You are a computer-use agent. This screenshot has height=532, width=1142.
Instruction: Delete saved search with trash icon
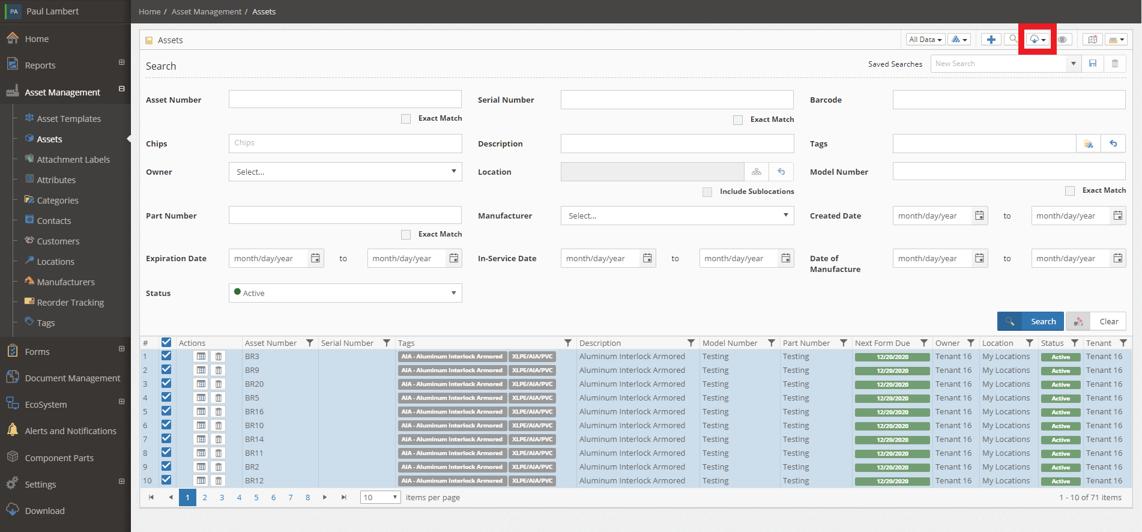[x=1115, y=64]
